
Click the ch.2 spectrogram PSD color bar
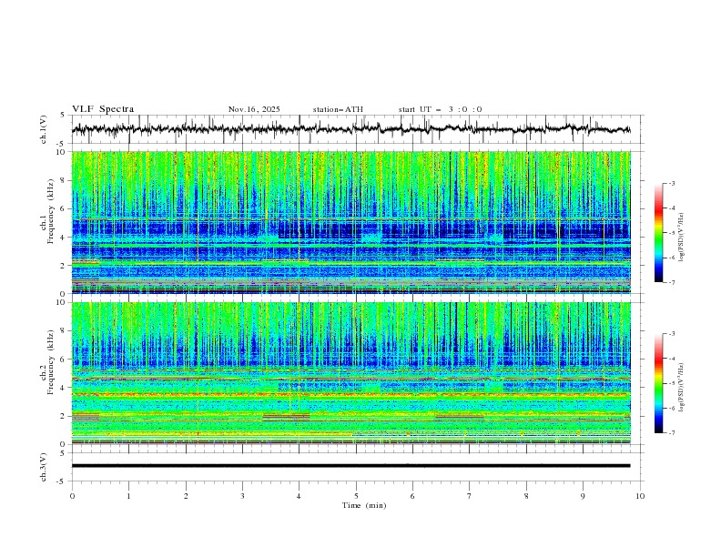click(658, 383)
